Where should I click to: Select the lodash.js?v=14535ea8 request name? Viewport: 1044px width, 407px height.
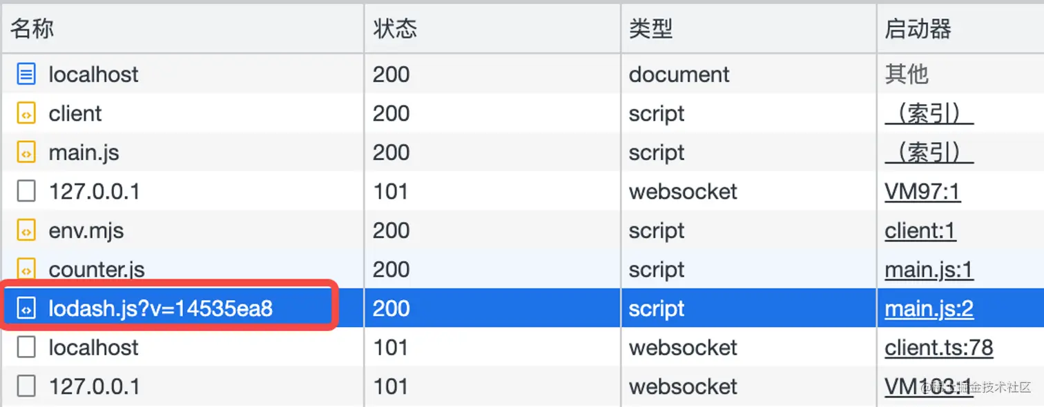point(161,308)
